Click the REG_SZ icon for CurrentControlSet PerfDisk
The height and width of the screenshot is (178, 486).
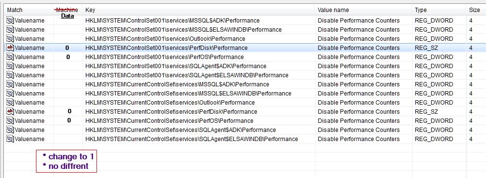pyautogui.click(x=10, y=111)
